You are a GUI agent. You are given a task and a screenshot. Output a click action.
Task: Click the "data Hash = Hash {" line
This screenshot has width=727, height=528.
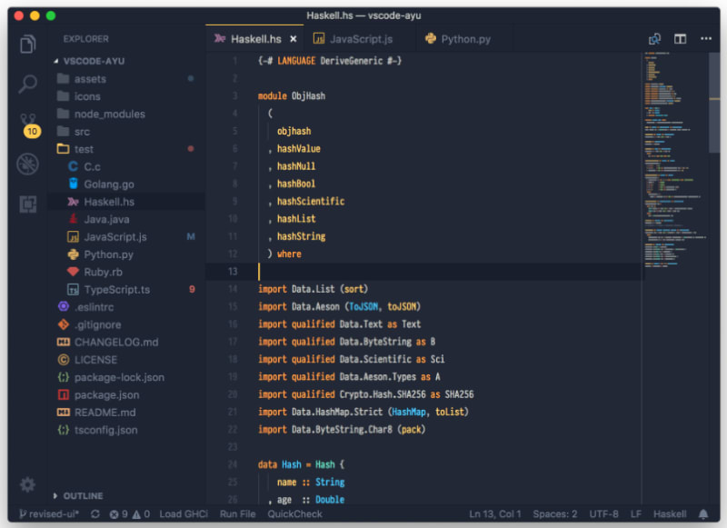pyautogui.click(x=301, y=464)
